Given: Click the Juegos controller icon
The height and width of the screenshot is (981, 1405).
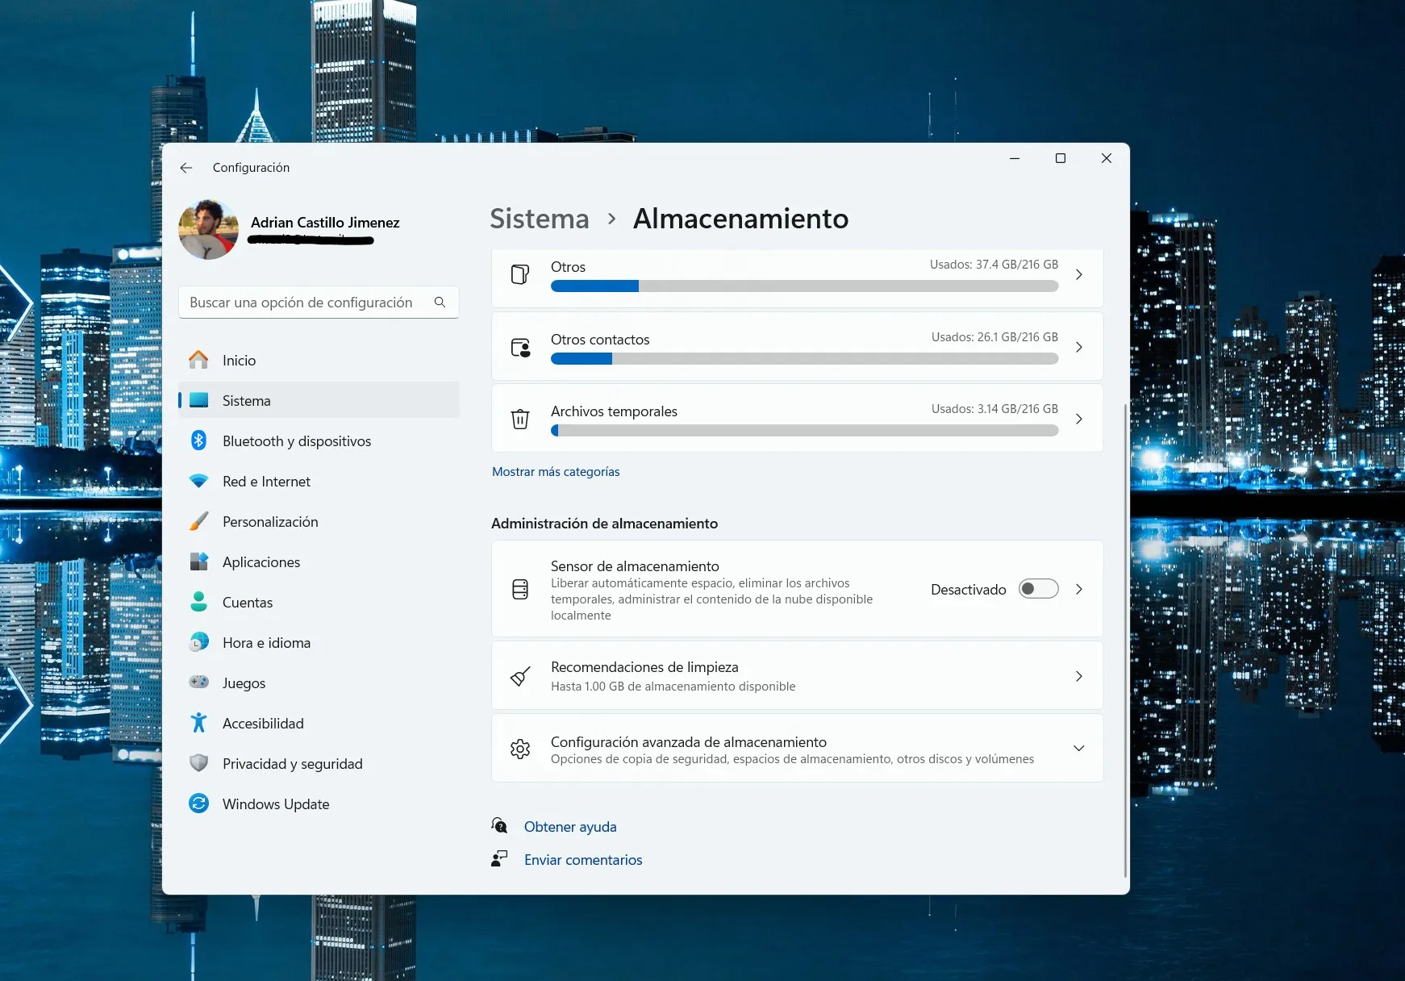Looking at the screenshot, I should [x=198, y=683].
